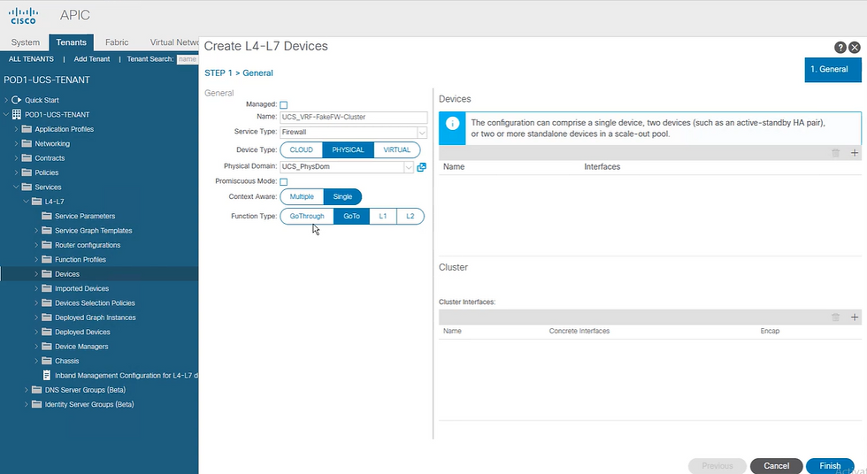Collapse the L4-L7 tree node
867x474 pixels.
point(26,201)
